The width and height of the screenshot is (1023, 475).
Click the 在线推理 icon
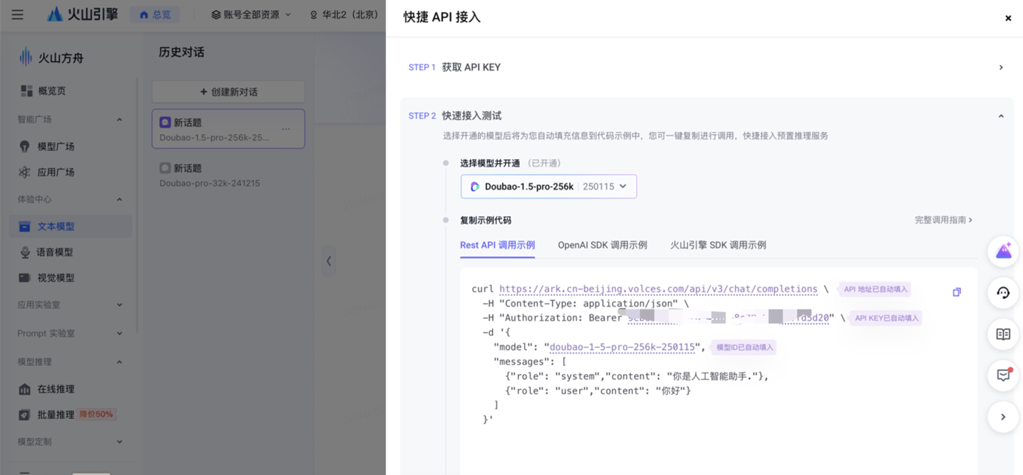pyautogui.click(x=25, y=389)
